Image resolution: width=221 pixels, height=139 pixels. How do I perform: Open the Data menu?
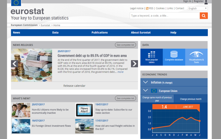coord(55,32)
